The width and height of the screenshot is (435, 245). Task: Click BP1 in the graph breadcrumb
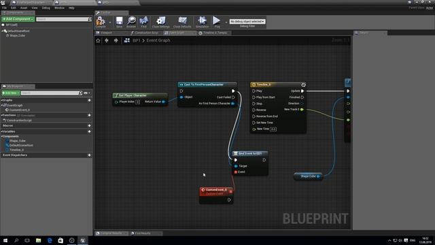point(136,41)
